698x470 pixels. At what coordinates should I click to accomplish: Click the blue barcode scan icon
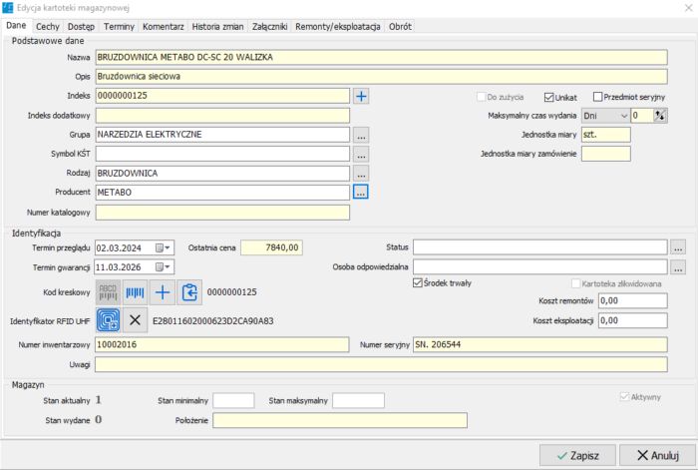(135, 292)
